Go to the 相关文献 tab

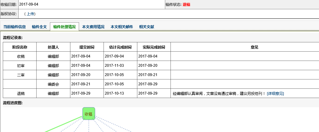pos(147,27)
